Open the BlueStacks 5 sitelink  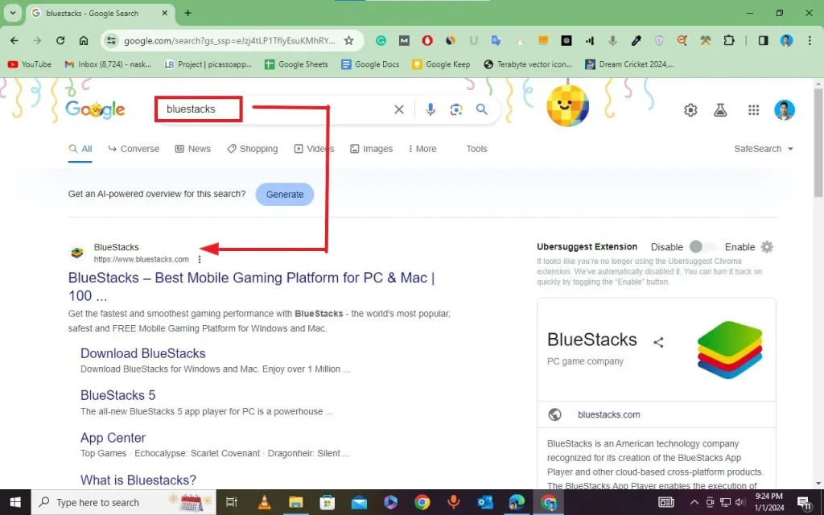[117, 395]
